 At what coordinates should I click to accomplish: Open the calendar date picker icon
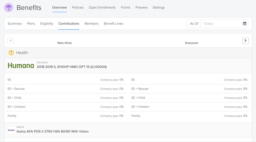pyautogui.click(x=245, y=24)
